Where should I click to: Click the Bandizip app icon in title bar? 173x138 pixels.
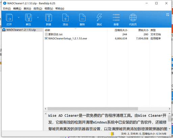pyautogui.click(x=5, y=3)
